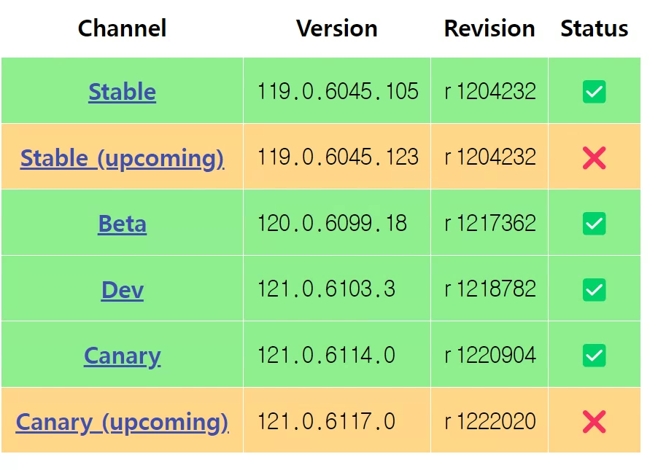The image size is (666, 470).
Task: Click revision r1222020
Action: coord(489,421)
